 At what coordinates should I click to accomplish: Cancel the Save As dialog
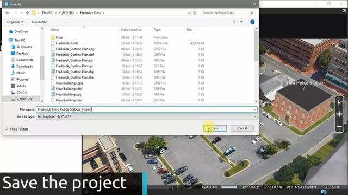(242, 128)
